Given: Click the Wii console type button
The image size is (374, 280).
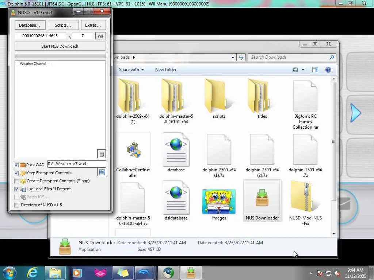Looking at the screenshot, I should pos(100,36).
